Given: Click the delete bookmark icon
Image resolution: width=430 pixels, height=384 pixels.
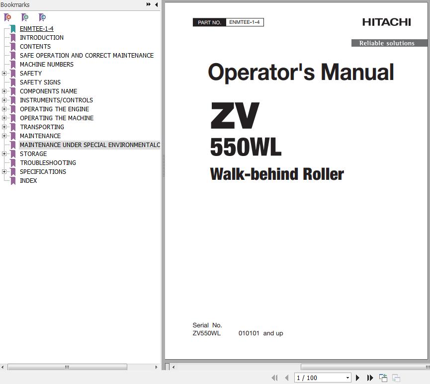Looking at the screenshot, I should 8,17.
